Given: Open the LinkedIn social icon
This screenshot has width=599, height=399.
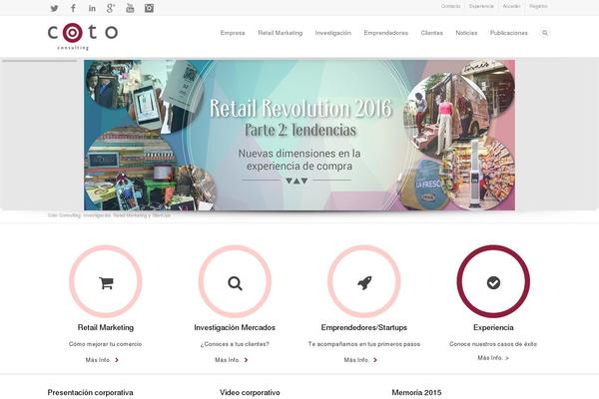Looking at the screenshot, I should (92, 8).
